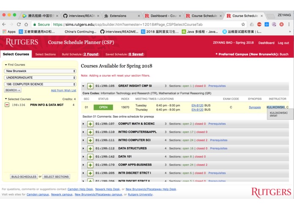
Task: Switch to Select Sections tab
Action: [x=46, y=54]
